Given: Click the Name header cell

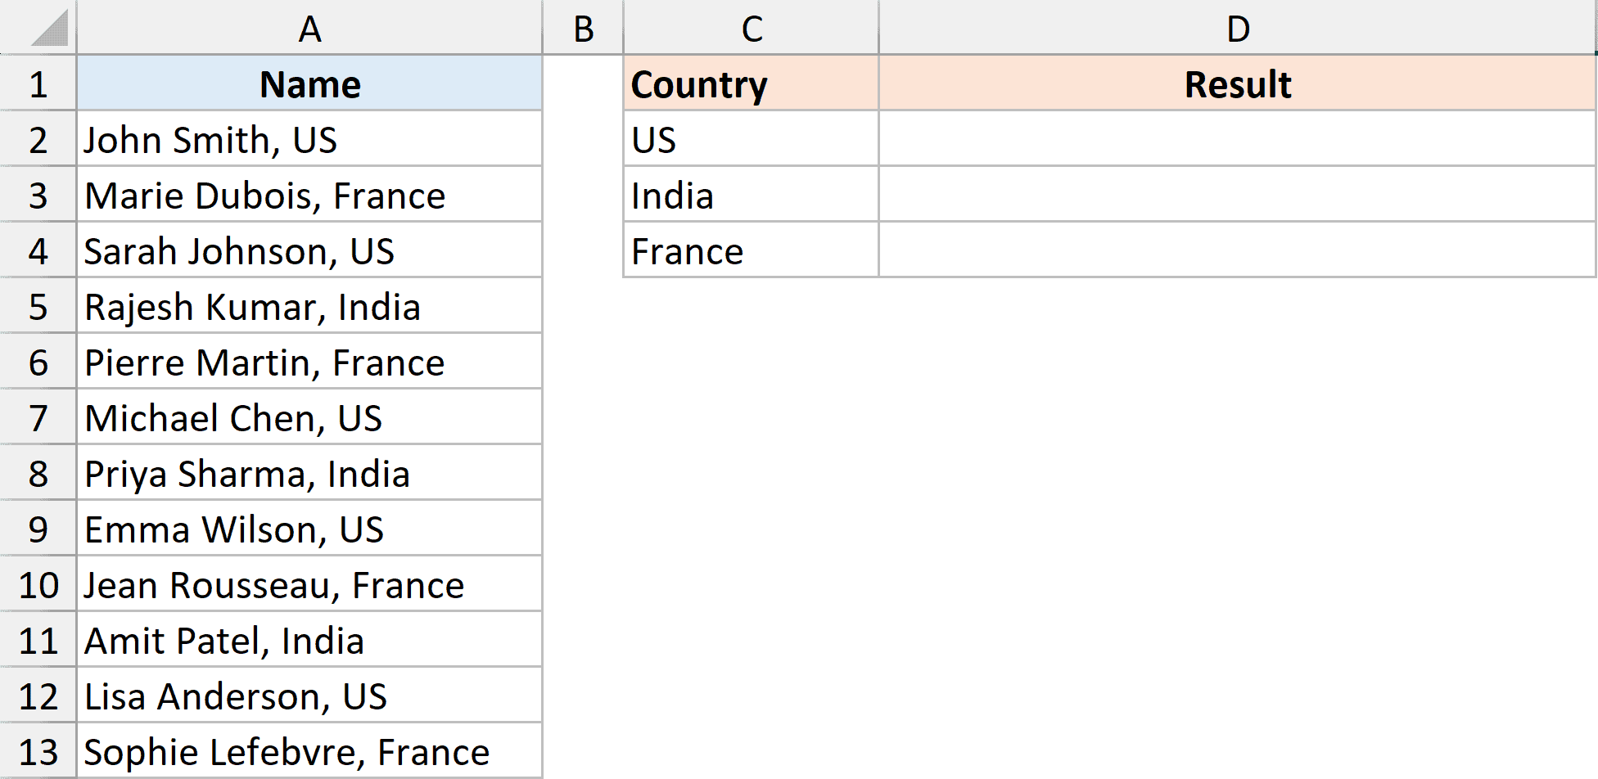Looking at the screenshot, I should (x=309, y=83).
